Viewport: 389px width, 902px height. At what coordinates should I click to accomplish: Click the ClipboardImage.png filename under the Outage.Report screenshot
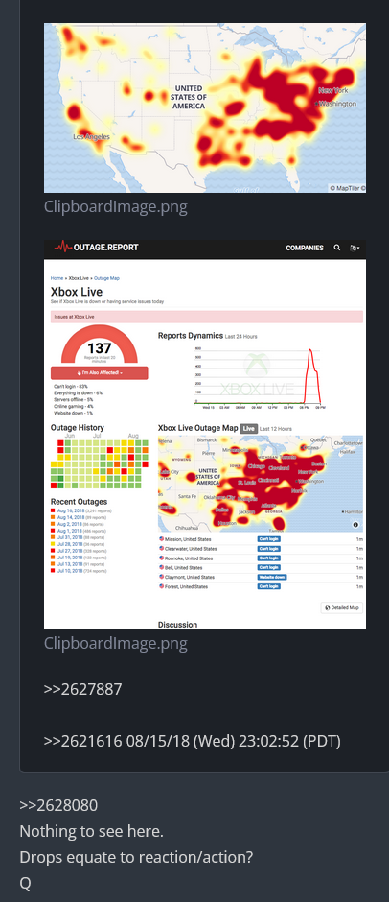(116, 643)
